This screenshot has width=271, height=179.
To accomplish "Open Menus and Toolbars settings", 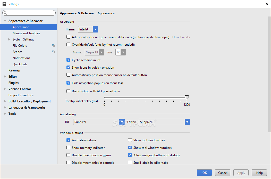I will (x=27, y=33).
